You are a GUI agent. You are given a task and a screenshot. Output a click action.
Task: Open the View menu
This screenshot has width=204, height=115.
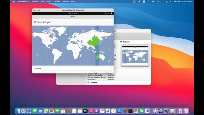(x=43, y=2)
